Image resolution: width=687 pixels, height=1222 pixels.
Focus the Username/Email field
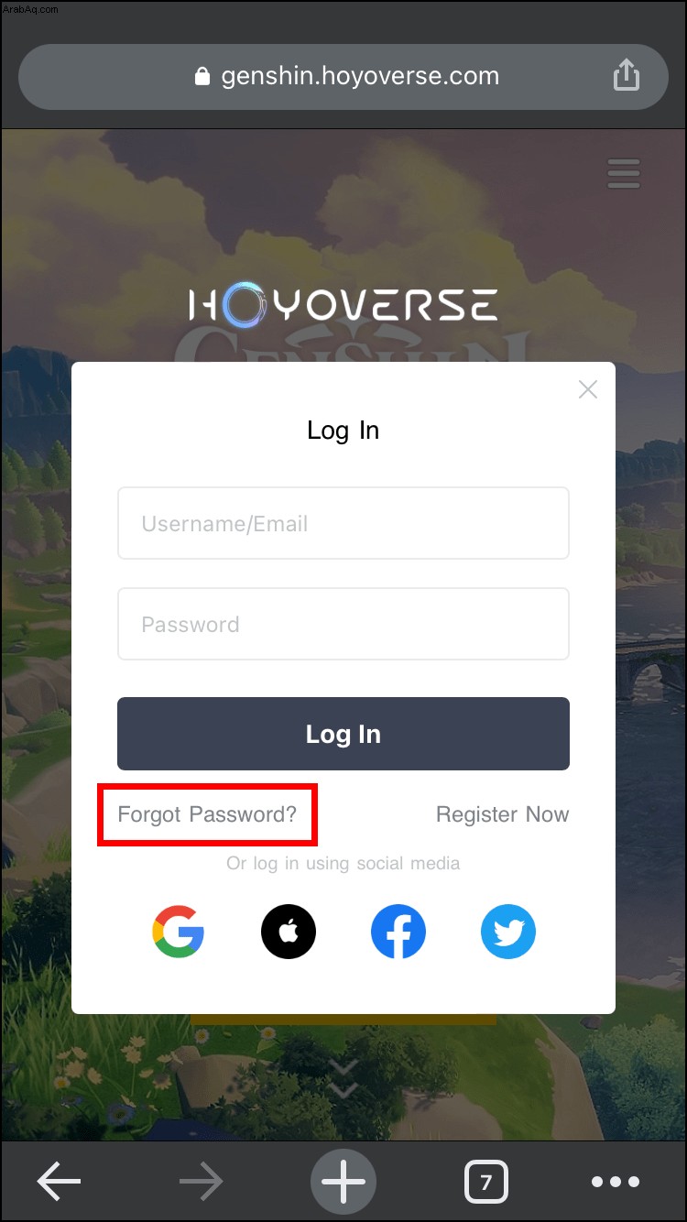click(x=343, y=523)
